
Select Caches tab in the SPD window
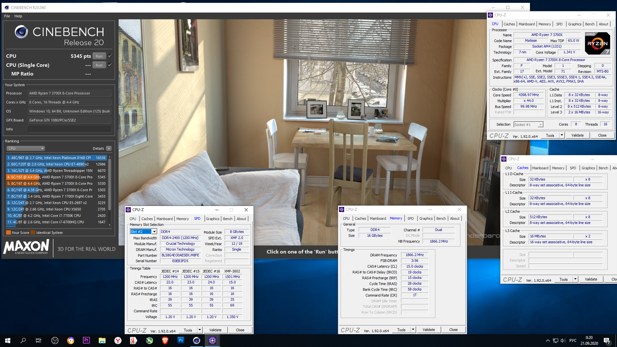tap(147, 219)
